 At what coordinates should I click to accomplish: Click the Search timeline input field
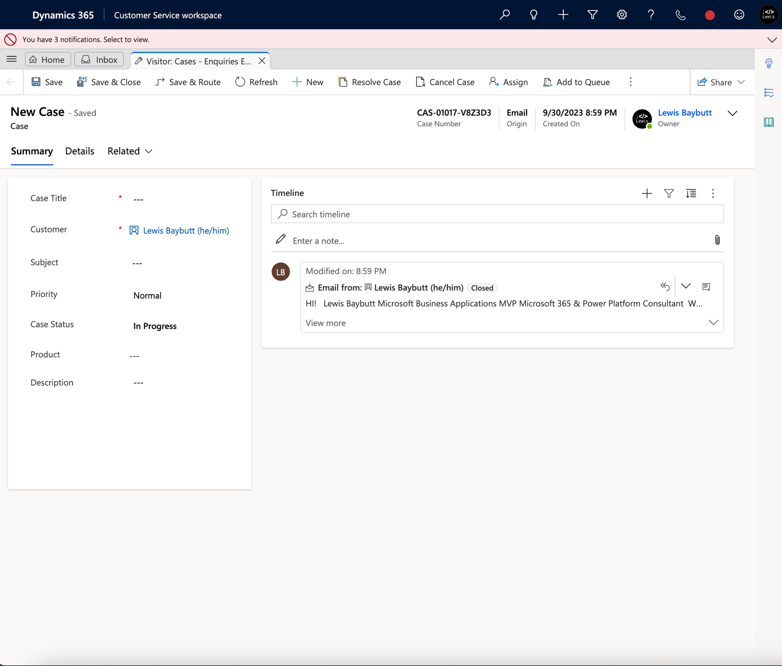click(497, 214)
